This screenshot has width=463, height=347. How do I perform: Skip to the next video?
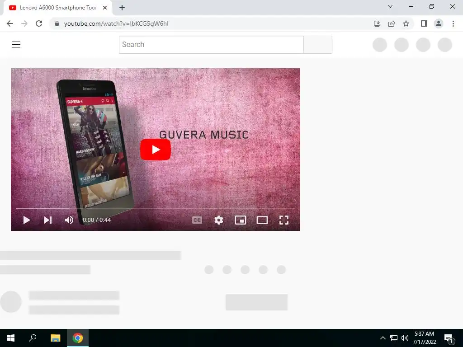[48, 220]
